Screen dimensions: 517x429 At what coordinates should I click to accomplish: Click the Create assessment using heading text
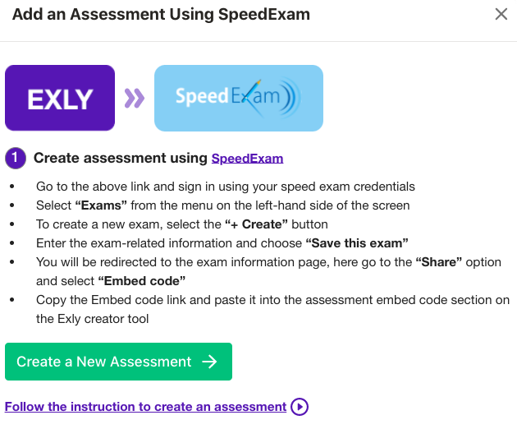pyautogui.click(x=120, y=158)
